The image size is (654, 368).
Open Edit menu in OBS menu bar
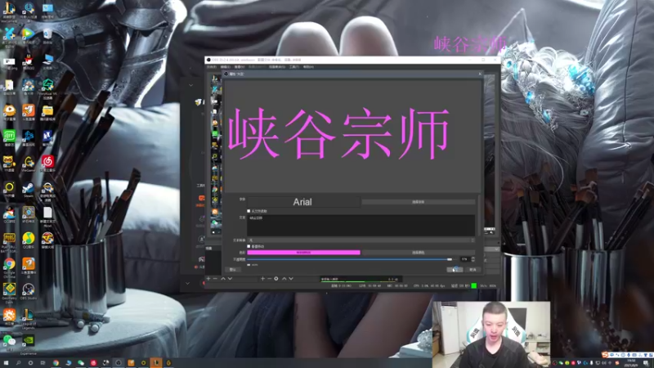pos(226,67)
